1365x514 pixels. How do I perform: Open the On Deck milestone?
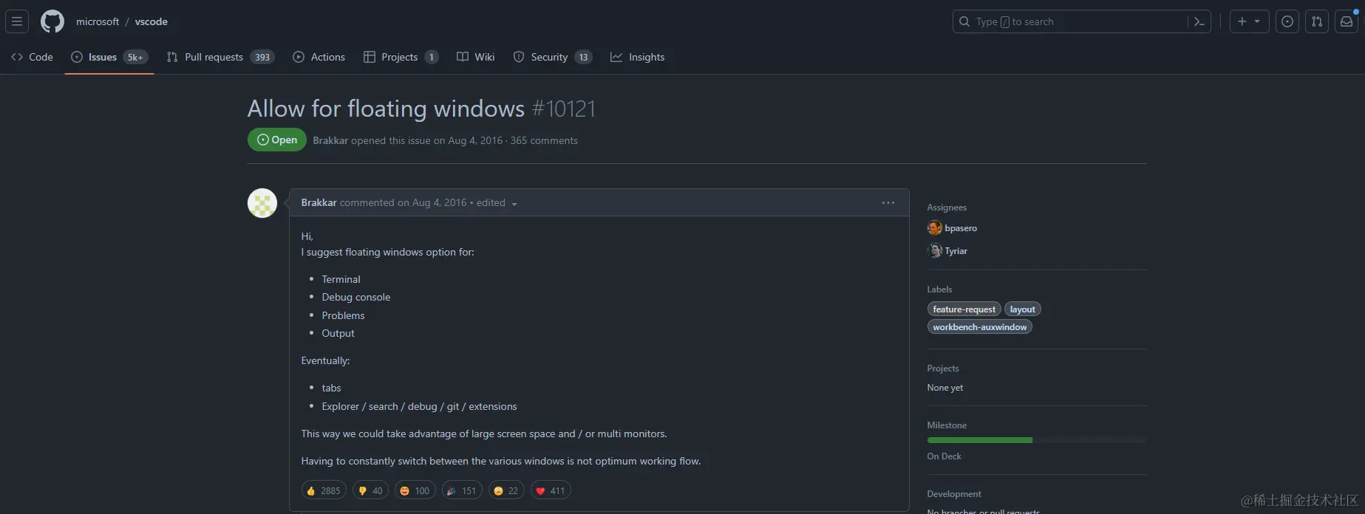pyautogui.click(x=944, y=456)
